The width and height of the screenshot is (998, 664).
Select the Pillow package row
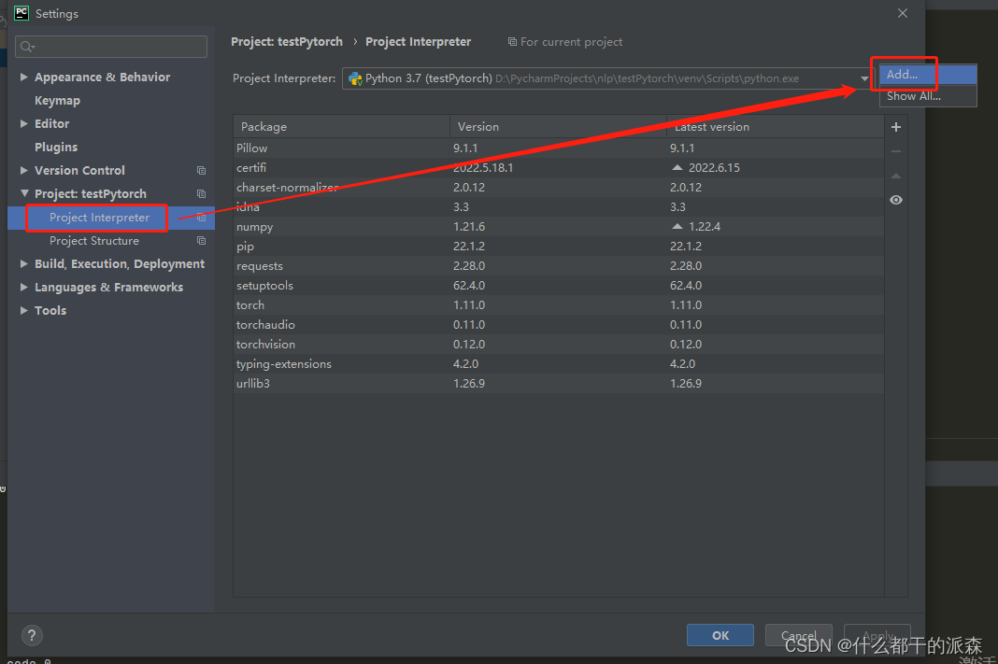(559, 148)
